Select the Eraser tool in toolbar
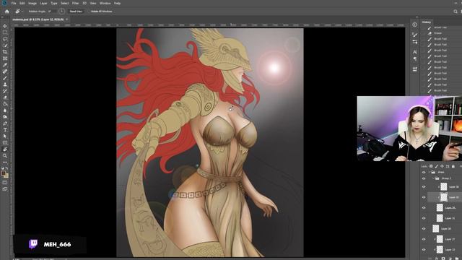Viewport: 462px width, 260px height. click(x=5, y=97)
